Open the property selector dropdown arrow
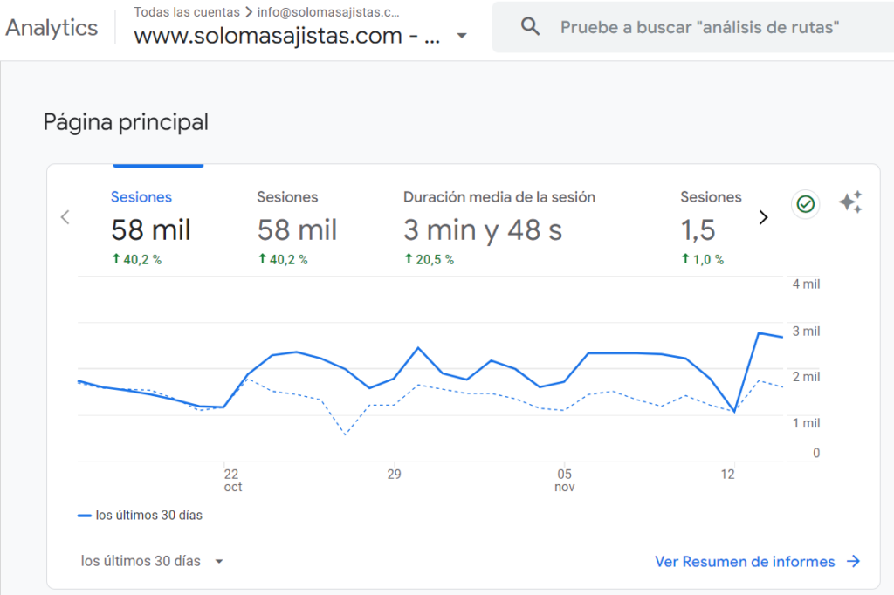The width and height of the screenshot is (894, 595). pyautogui.click(x=462, y=36)
